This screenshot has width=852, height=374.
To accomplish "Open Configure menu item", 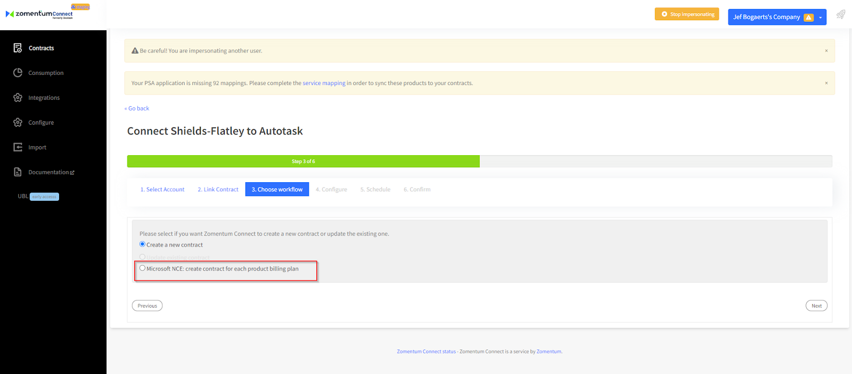I will click(41, 122).
